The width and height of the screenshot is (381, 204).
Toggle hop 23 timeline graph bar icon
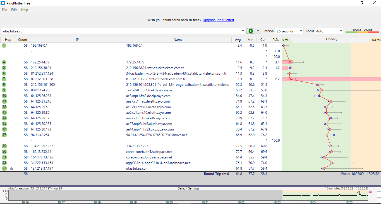[11, 169]
